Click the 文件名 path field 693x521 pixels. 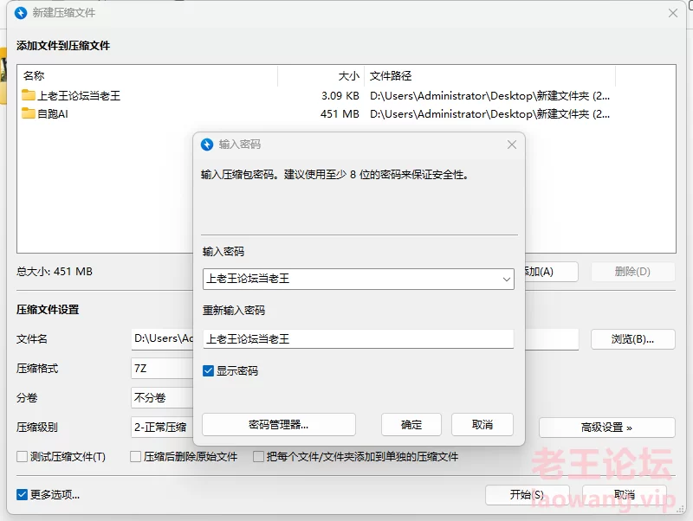pos(162,339)
